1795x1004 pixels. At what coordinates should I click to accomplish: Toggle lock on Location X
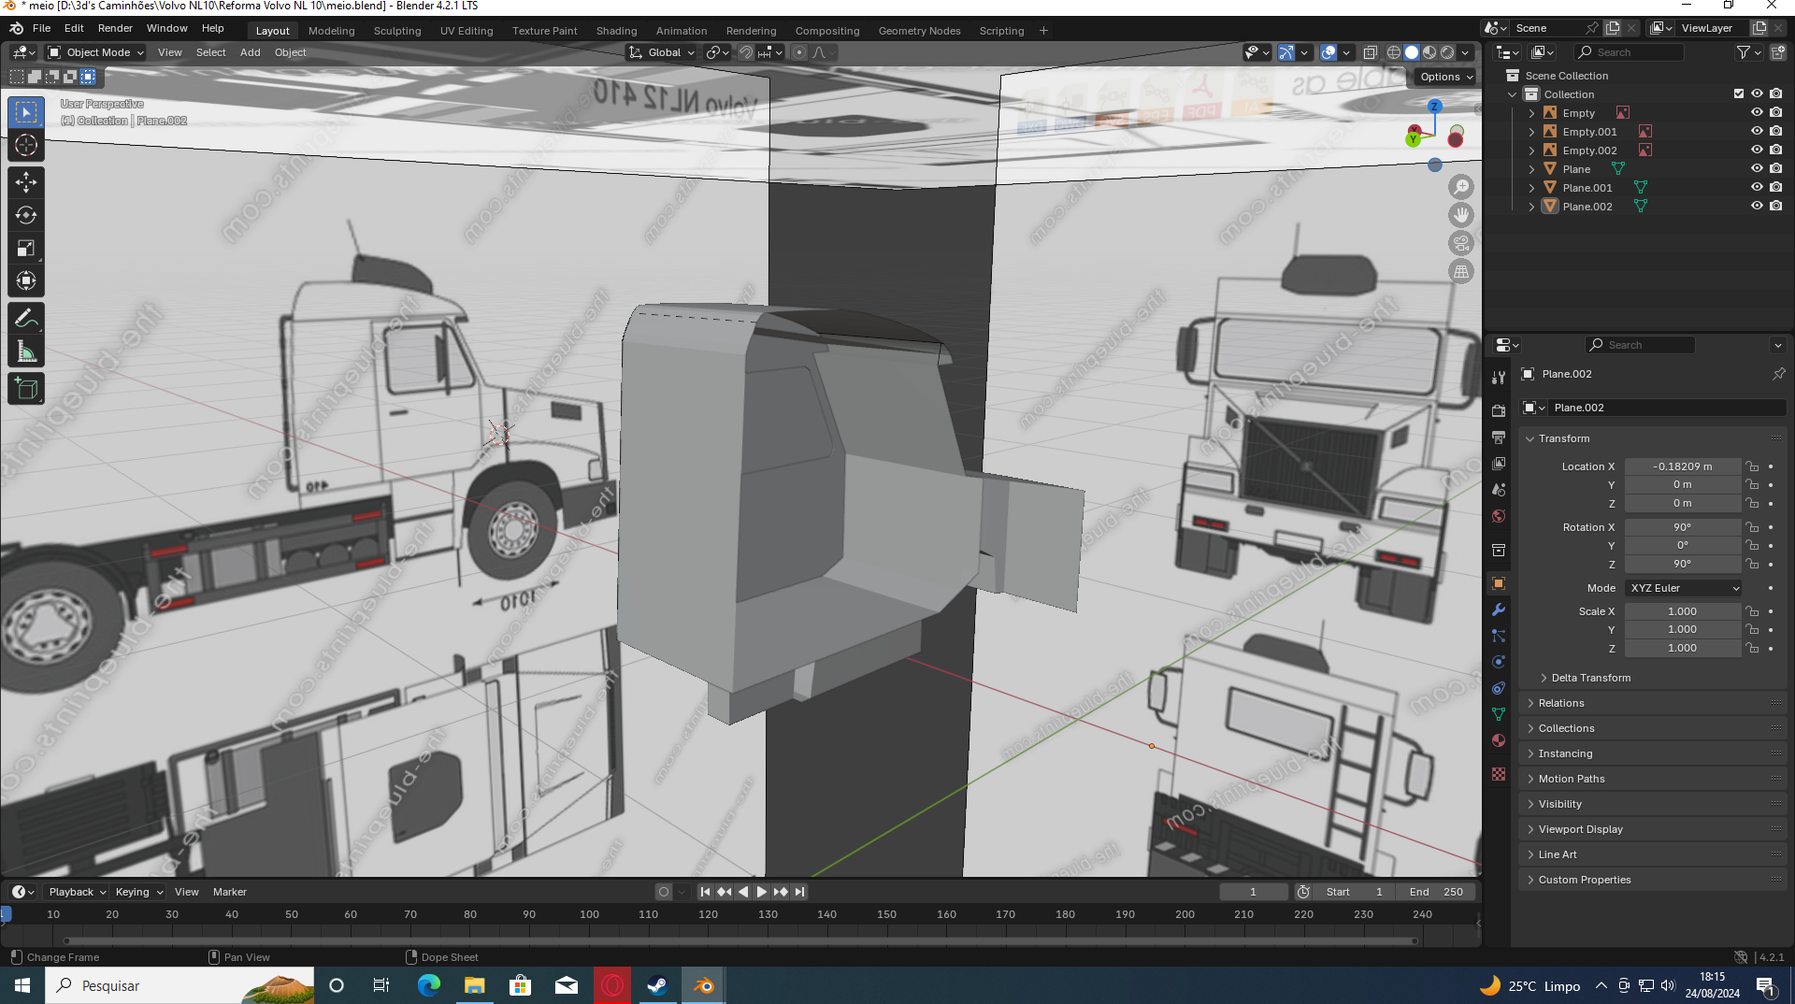click(x=1753, y=466)
